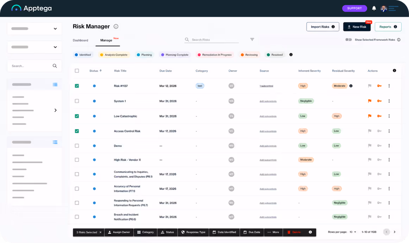Expand the sidebar section chevron arrow

(x=55, y=110)
